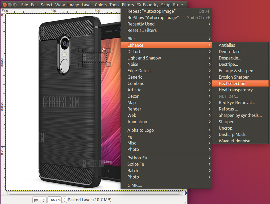Expand hidden menu bar items chevron

click(x=182, y=5)
